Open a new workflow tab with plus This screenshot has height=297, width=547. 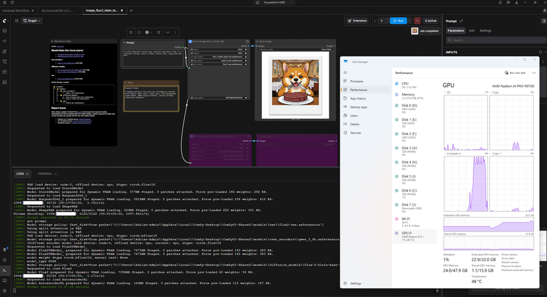point(131,10)
